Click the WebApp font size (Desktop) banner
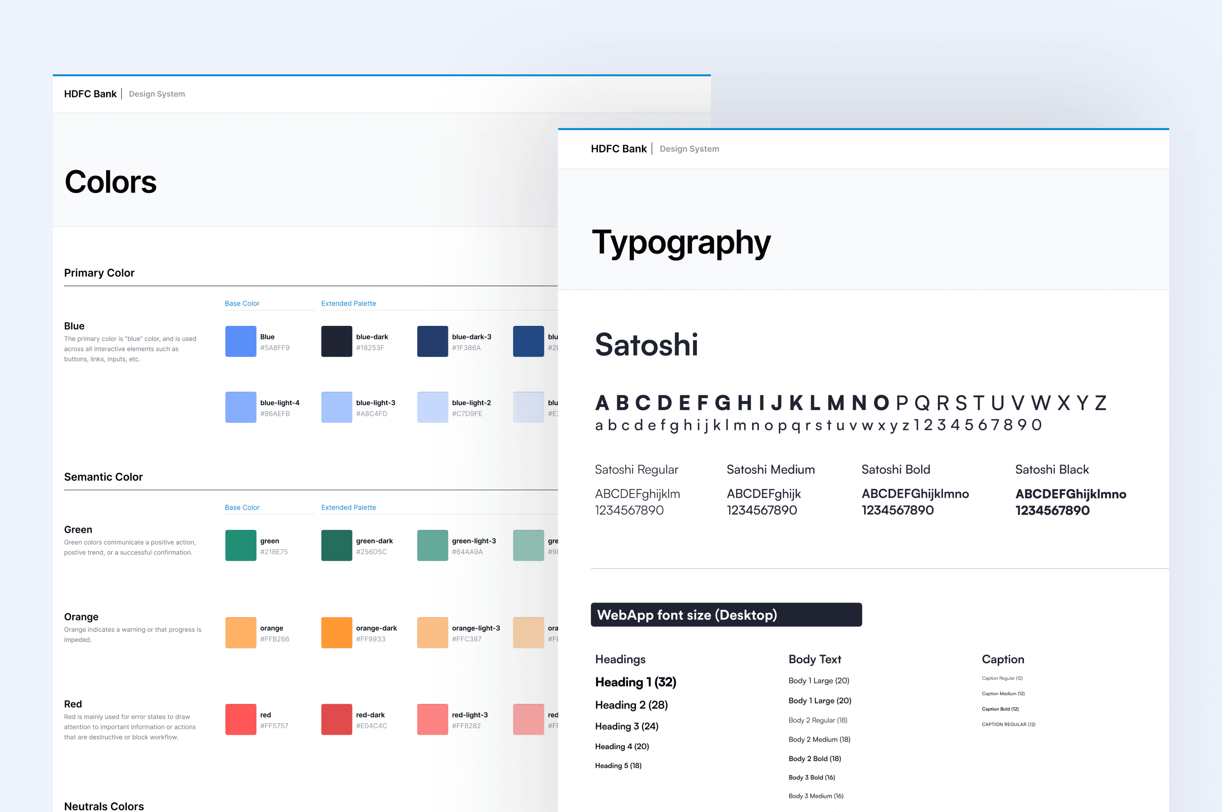 point(726,615)
